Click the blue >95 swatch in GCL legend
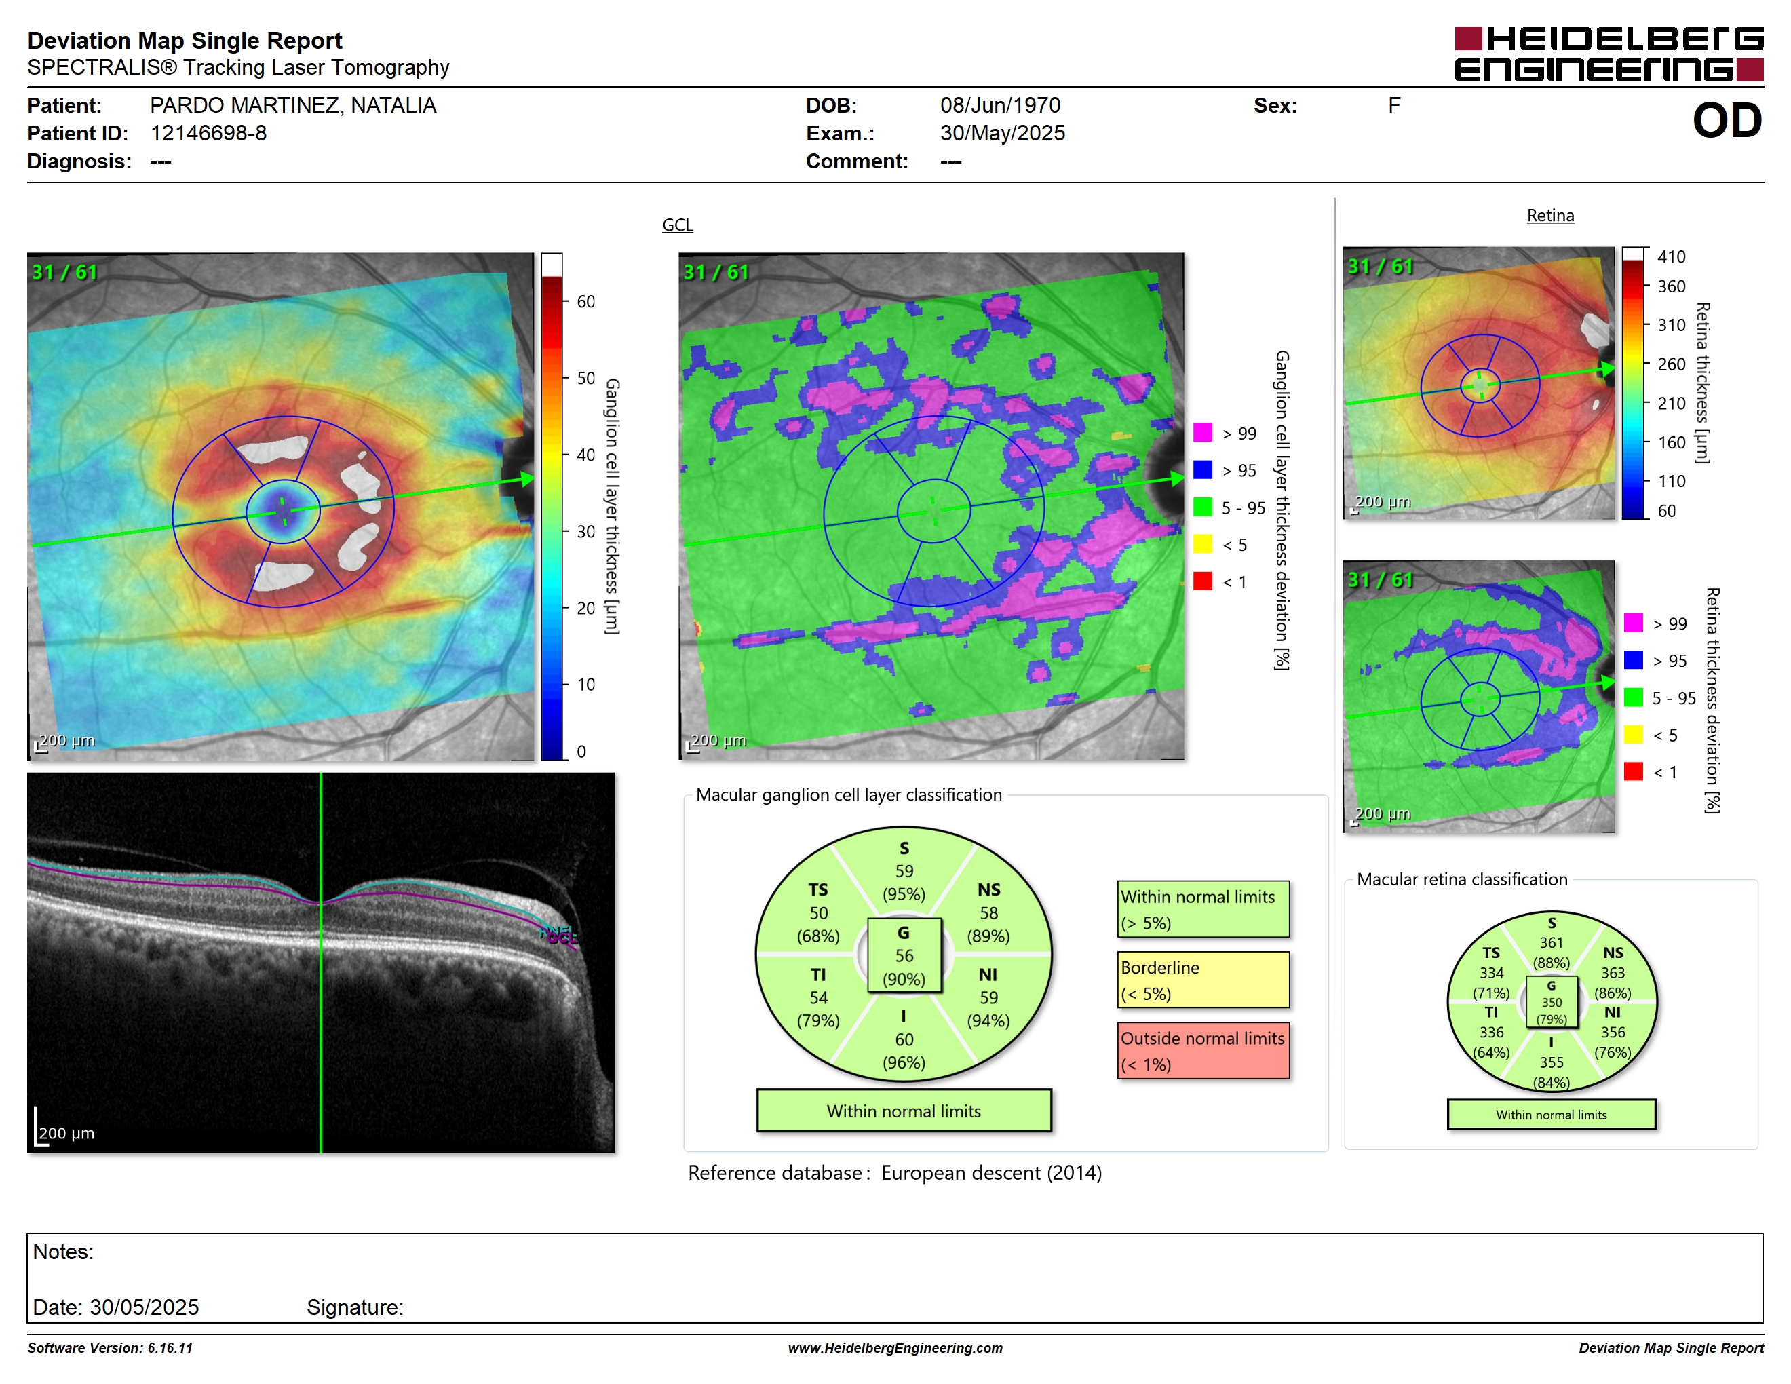1791x1384 pixels. click(1202, 469)
